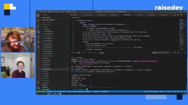This screenshot has width=188, height=105.
Task: Click the master branch in status bar
Action: [x=50, y=92]
